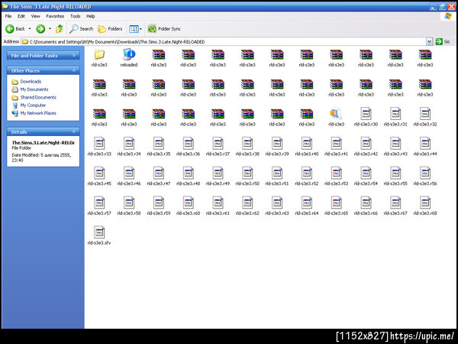The image size is (458, 344).
Task: Open the Edit menu
Action: (21, 16)
